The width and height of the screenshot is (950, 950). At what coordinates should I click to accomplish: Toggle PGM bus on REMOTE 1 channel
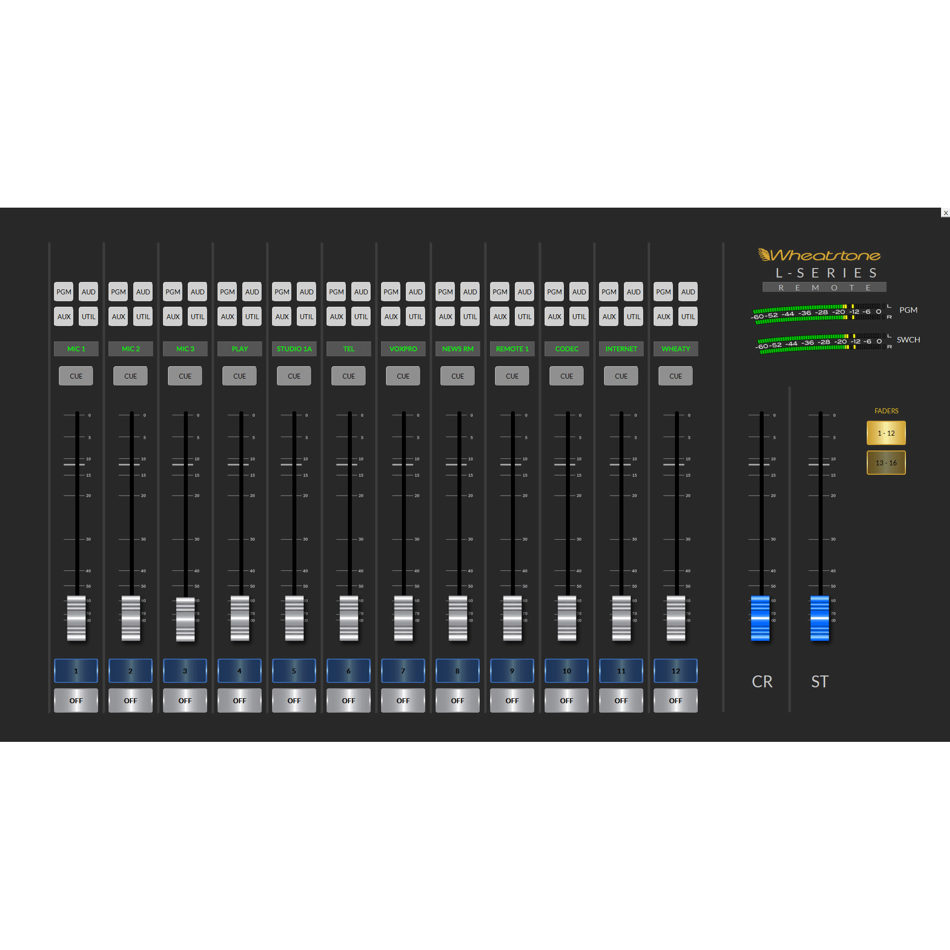click(500, 292)
